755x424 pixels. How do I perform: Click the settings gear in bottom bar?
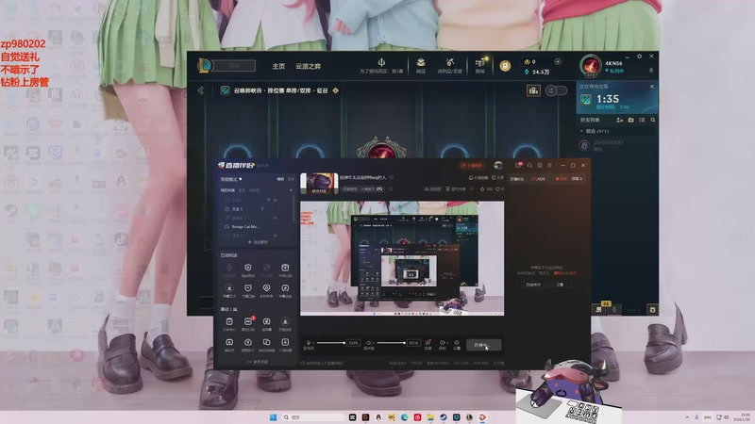(x=457, y=343)
